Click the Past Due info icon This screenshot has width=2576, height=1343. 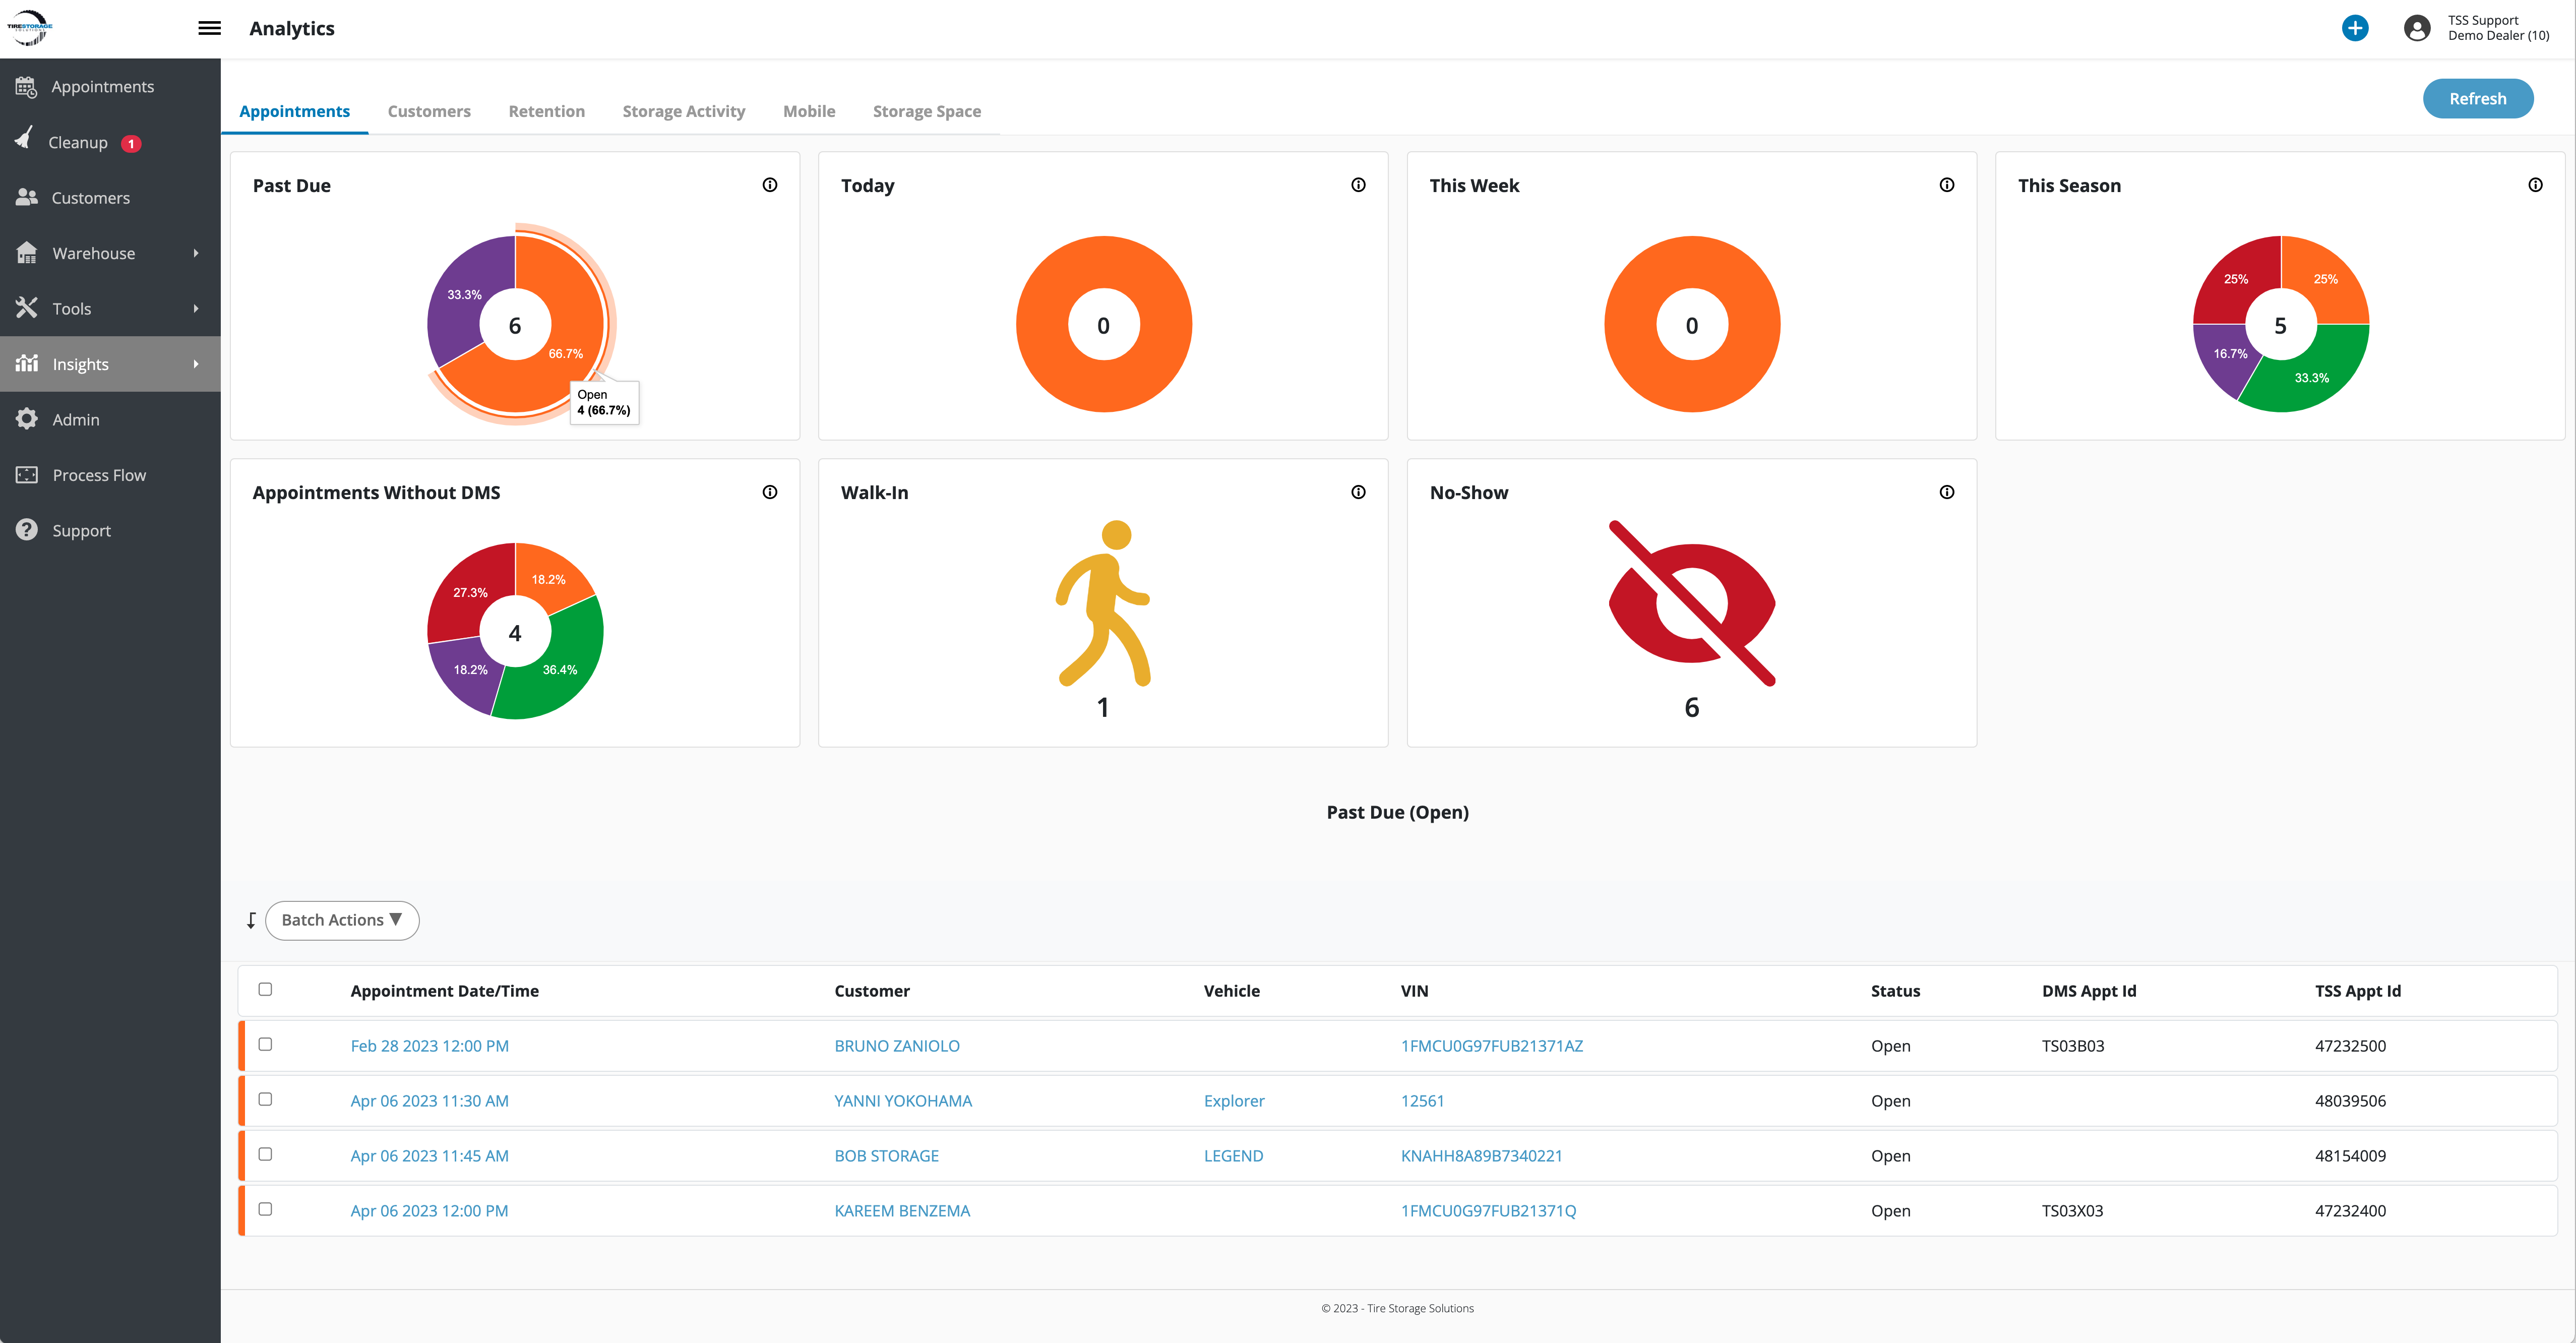coord(770,185)
